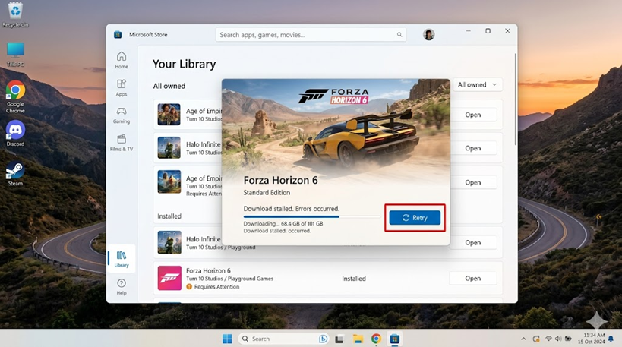Open installed Halo Infinite
622x347 pixels.
pos(472,242)
